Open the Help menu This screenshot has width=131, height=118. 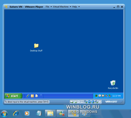(x=74, y=7)
